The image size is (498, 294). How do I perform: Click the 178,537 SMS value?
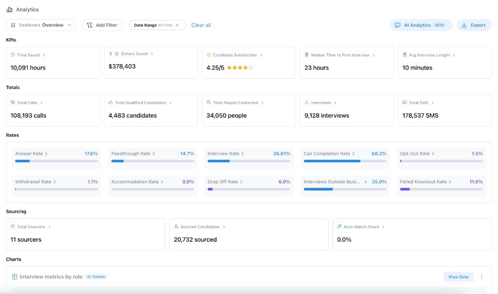coord(420,116)
